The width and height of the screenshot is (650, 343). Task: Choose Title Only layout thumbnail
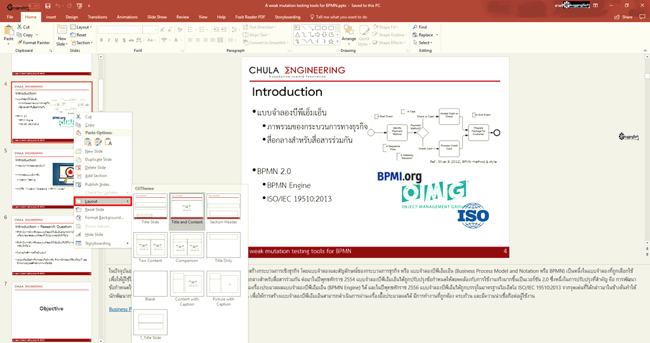coord(223,248)
